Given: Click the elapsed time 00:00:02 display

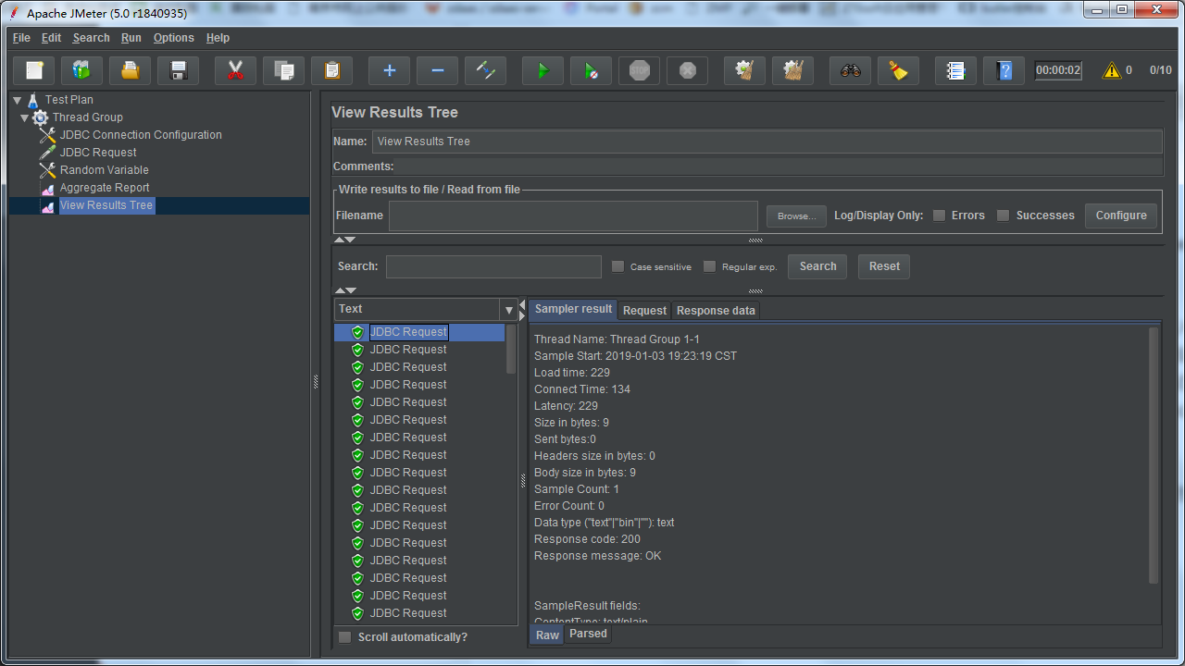Looking at the screenshot, I should [x=1058, y=70].
